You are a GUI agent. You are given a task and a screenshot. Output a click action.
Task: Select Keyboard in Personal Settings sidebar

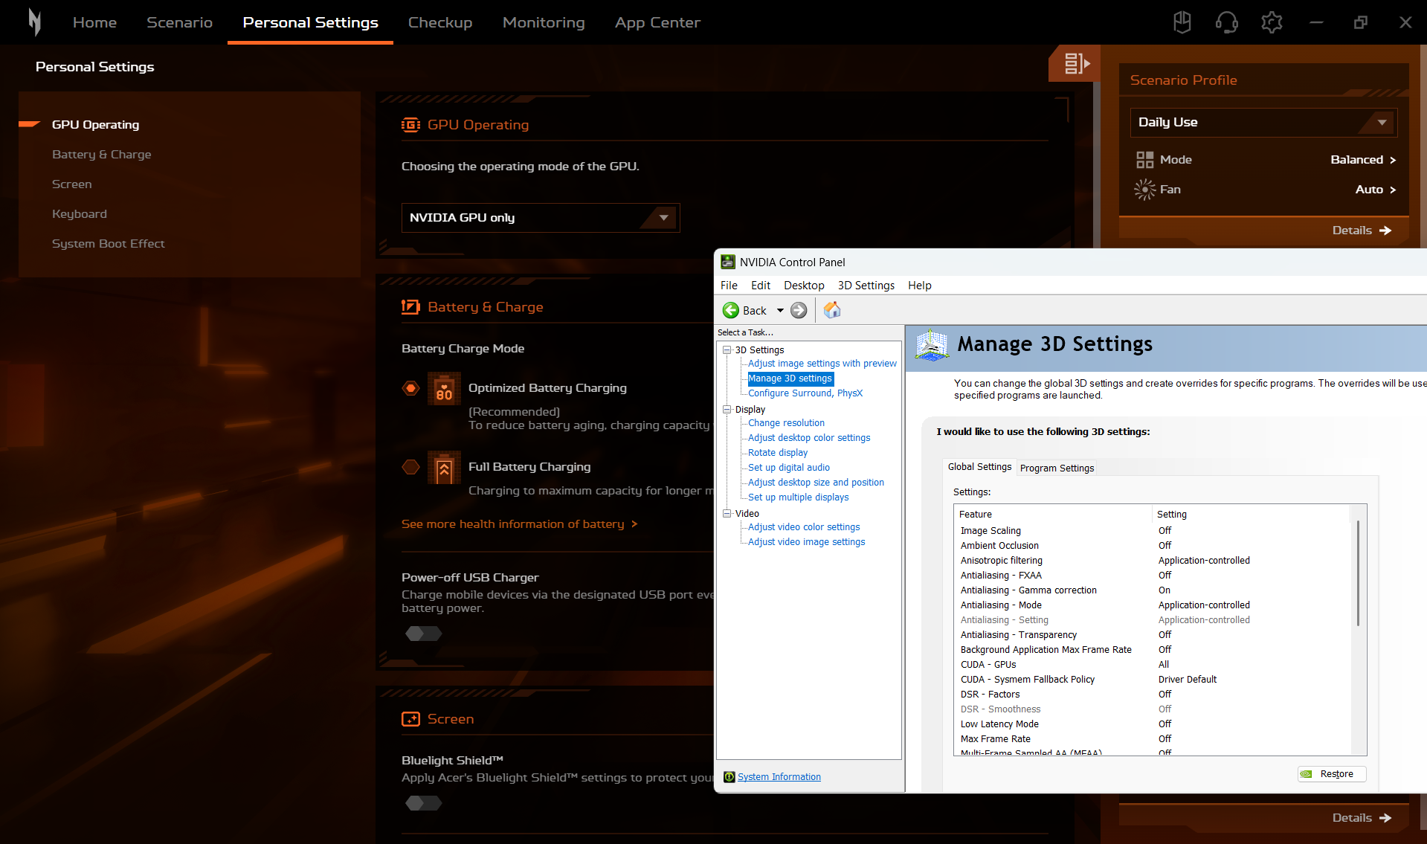click(x=79, y=214)
